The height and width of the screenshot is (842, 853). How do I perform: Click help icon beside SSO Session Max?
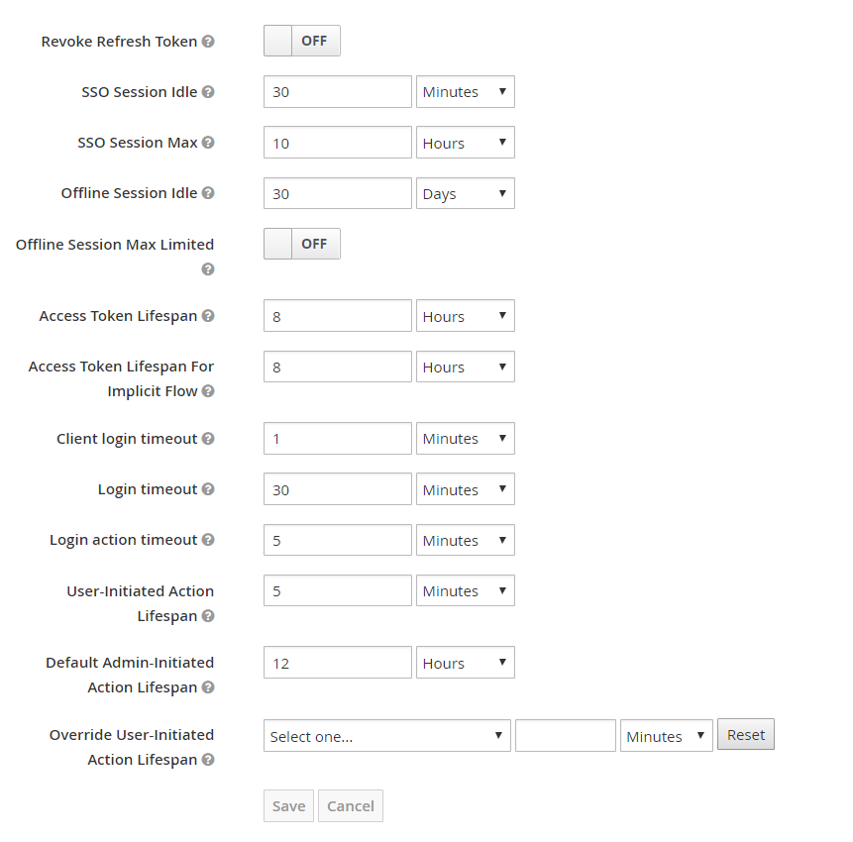tap(208, 143)
